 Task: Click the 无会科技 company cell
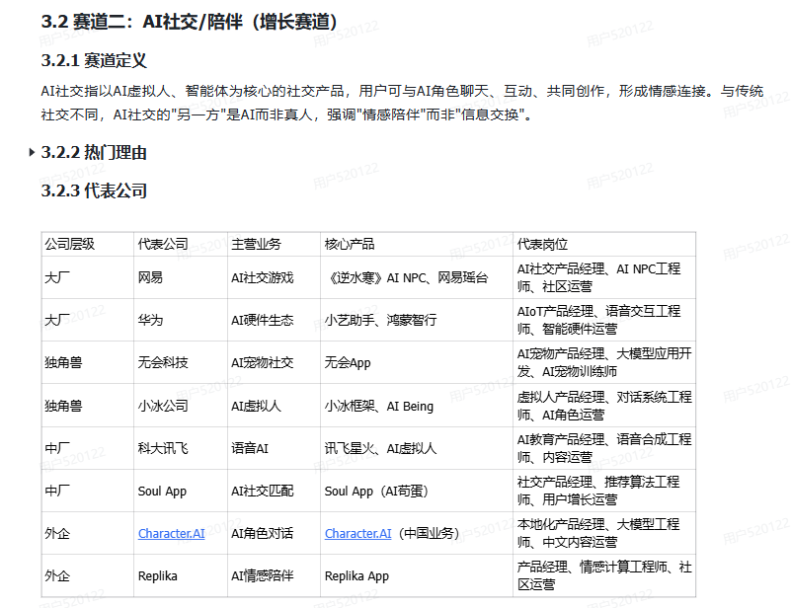(163, 362)
